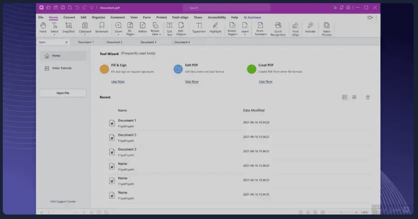
Task: Activate the Reflow view
Action: (142, 28)
